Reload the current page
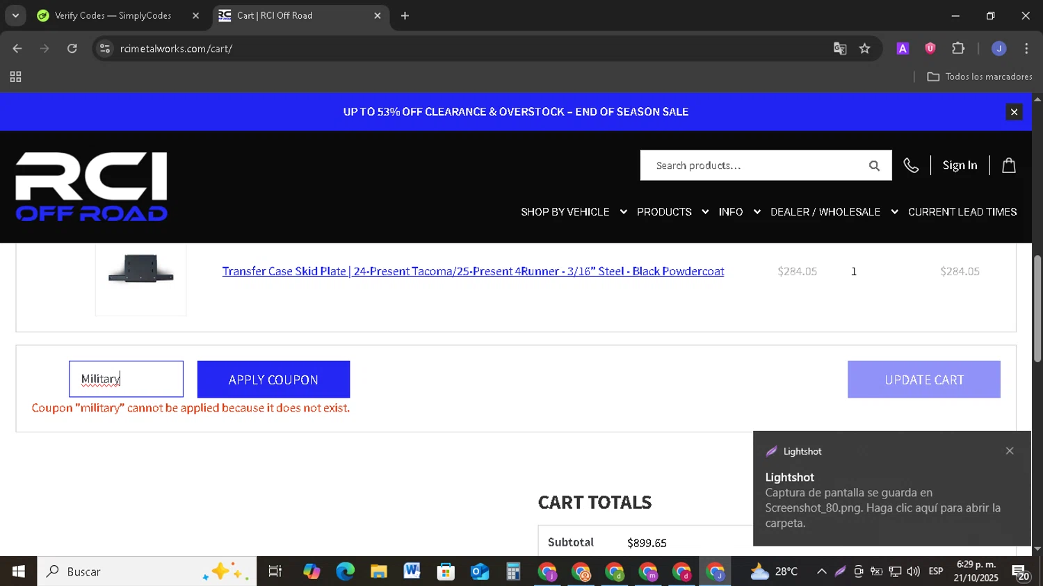The width and height of the screenshot is (1043, 586). 72,49
